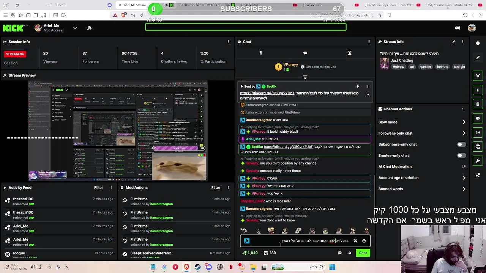Open a new browser tab
The image size is (486, 273).
point(49,5)
